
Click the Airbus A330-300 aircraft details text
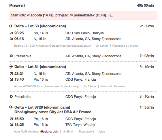[47, 86]
